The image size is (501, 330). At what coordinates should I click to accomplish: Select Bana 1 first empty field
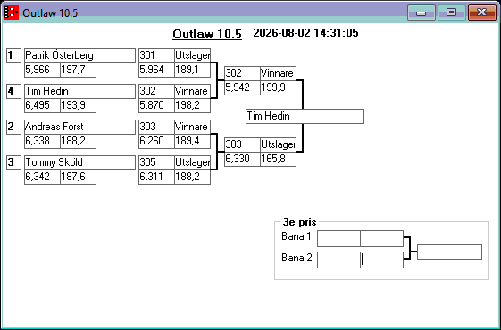click(338, 238)
